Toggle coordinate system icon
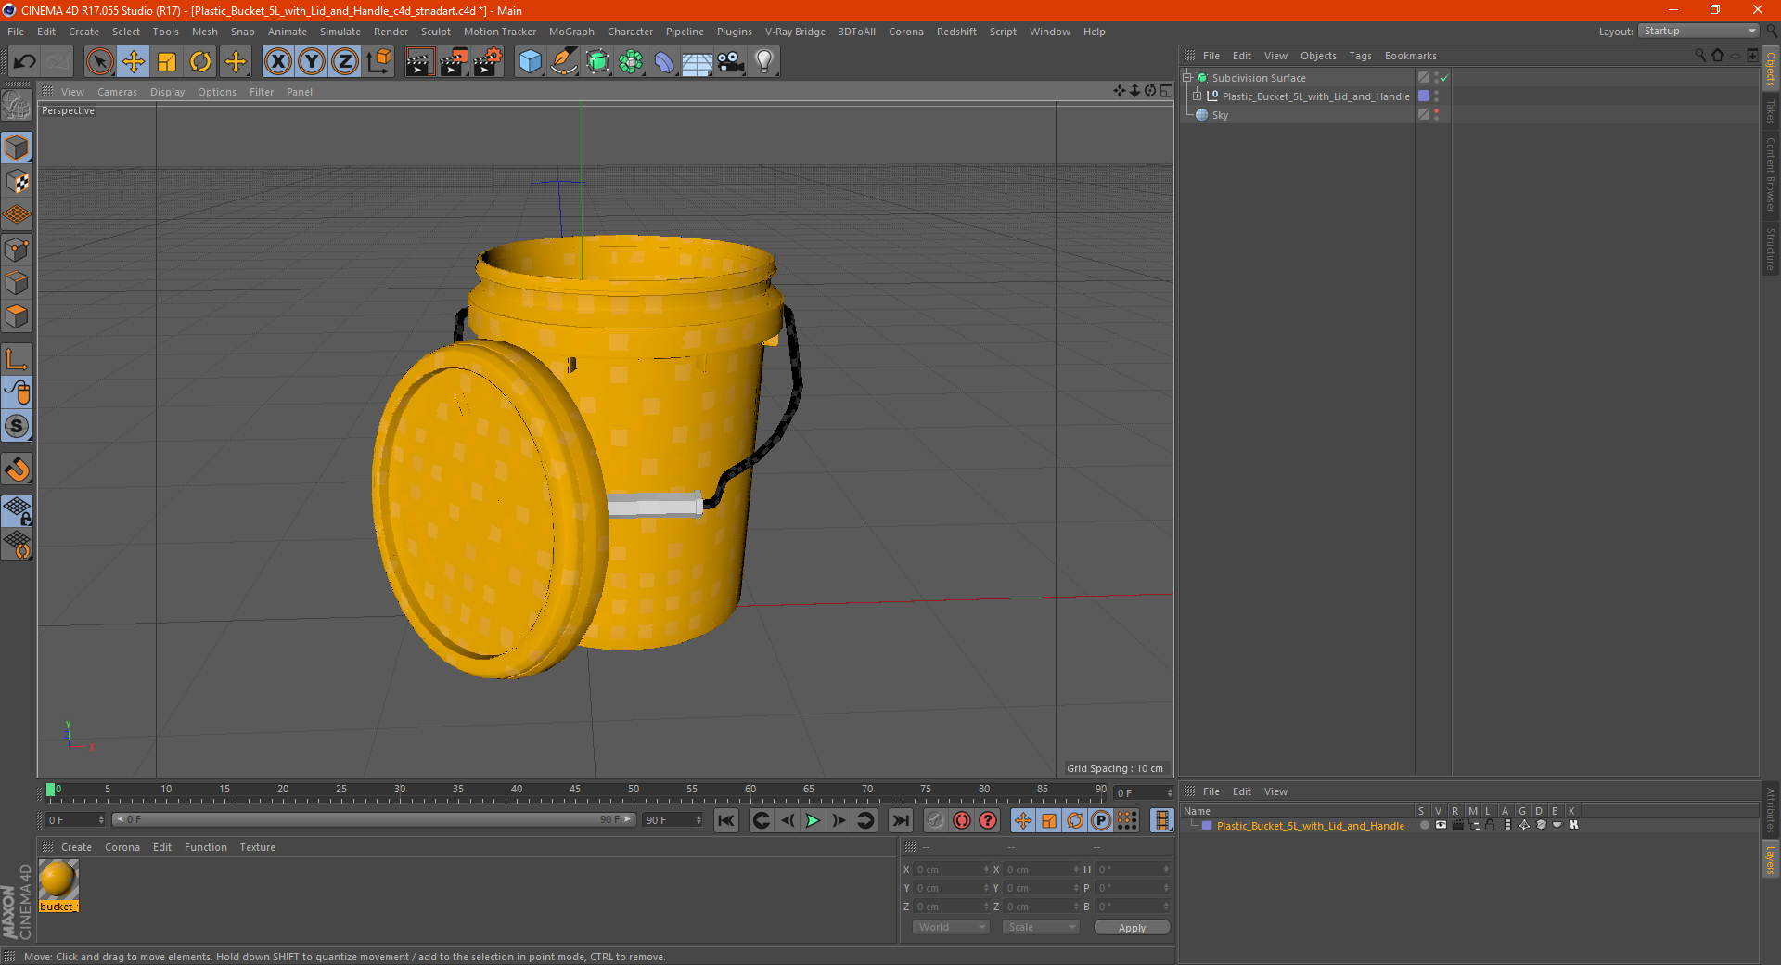 point(379,62)
